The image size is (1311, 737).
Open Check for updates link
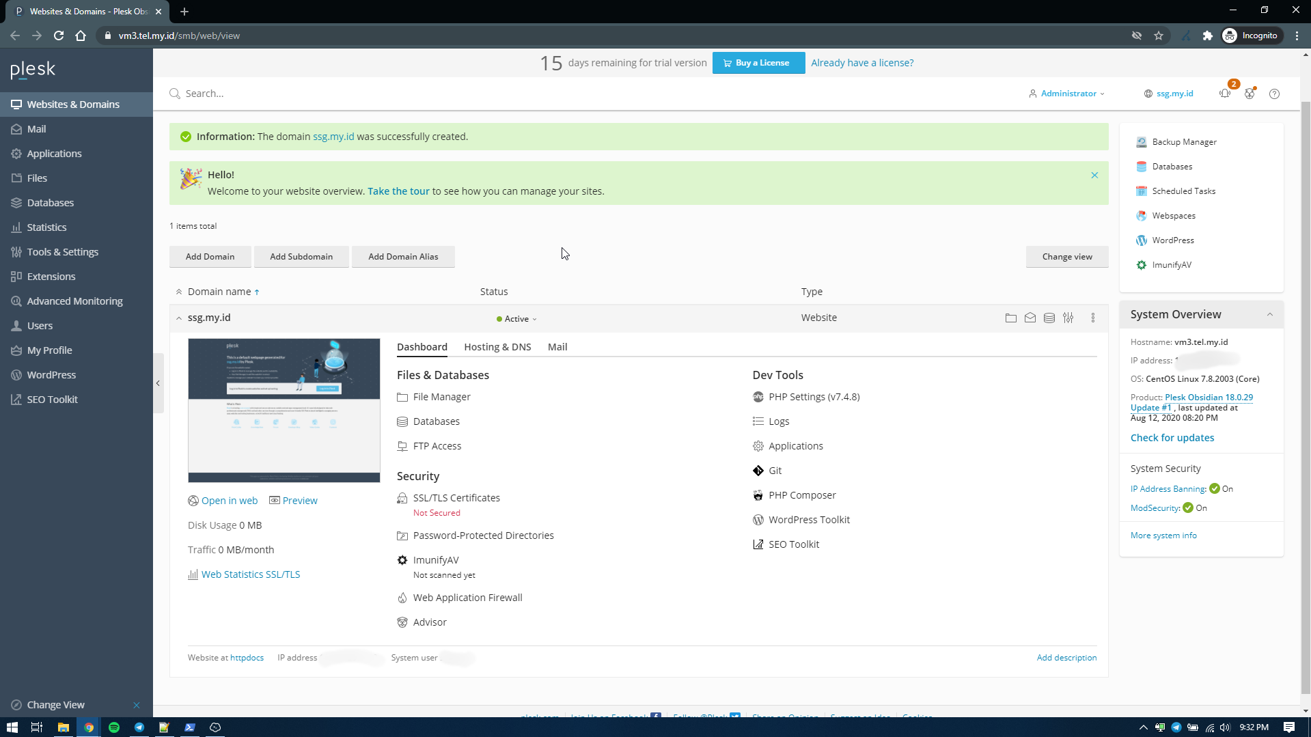coord(1171,437)
